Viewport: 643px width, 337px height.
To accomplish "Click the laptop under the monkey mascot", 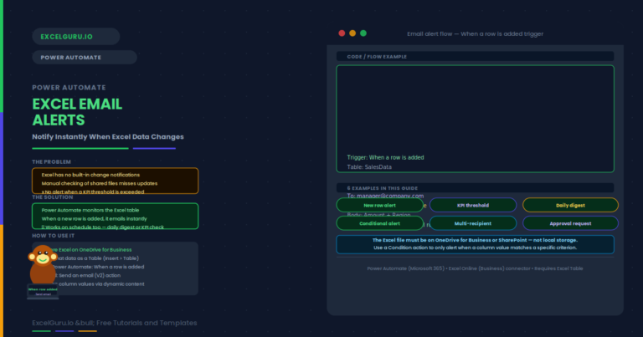I will tap(43, 292).
